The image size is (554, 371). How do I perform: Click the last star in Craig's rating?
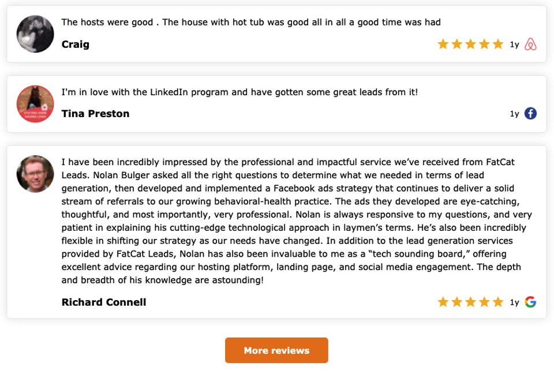498,44
